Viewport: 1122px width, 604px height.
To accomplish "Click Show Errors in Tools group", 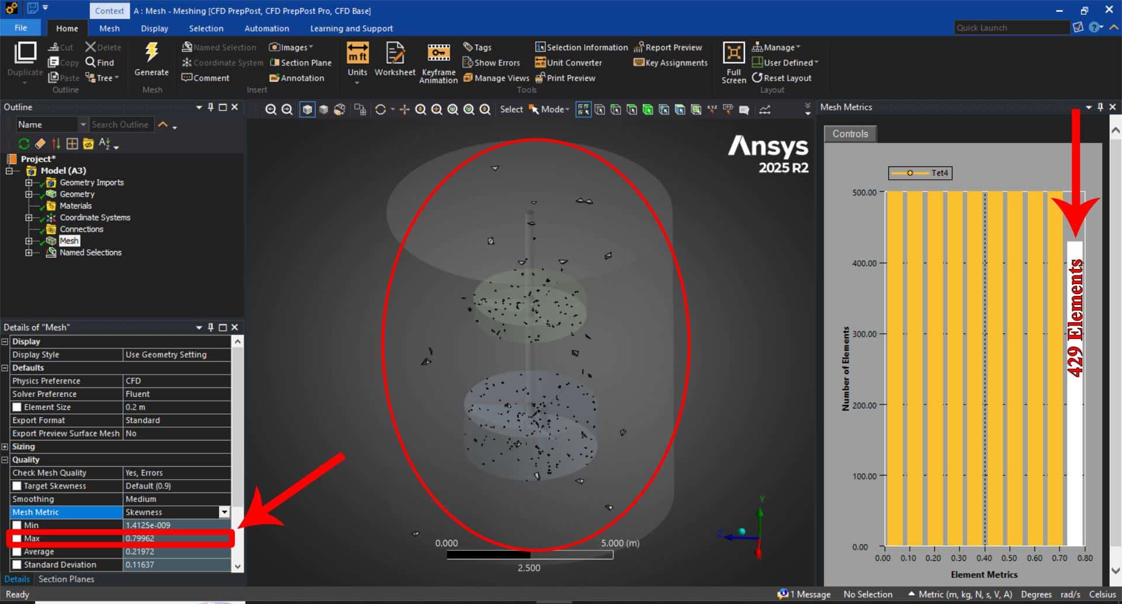I will (x=491, y=62).
